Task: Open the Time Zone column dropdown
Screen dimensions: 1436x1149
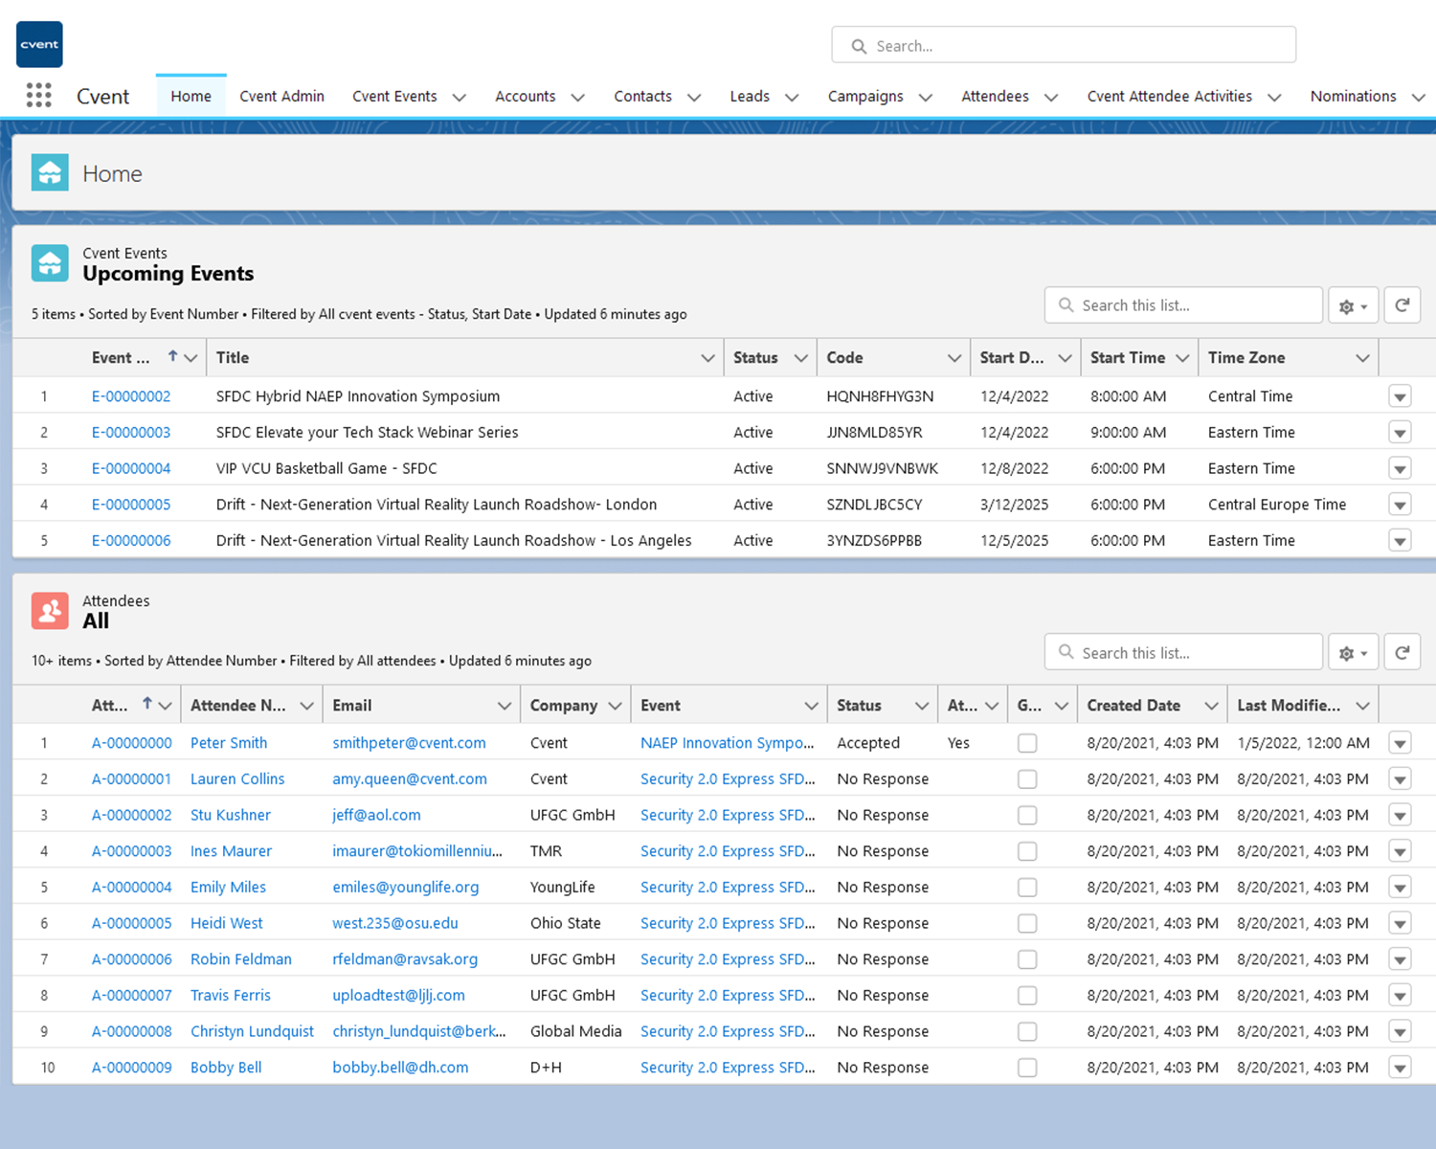Action: 1362,358
